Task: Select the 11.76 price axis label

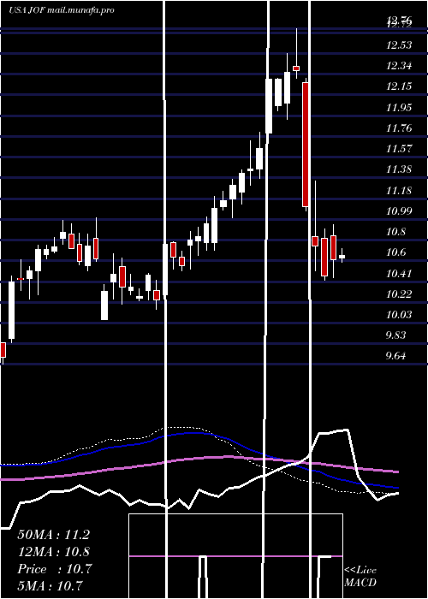Action: point(399,128)
